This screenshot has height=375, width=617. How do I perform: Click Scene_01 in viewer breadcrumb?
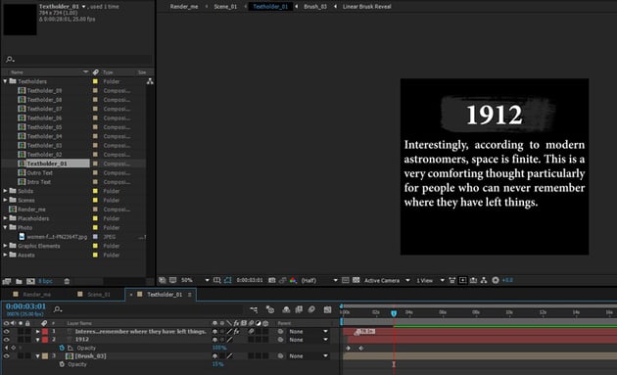tap(225, 6)
